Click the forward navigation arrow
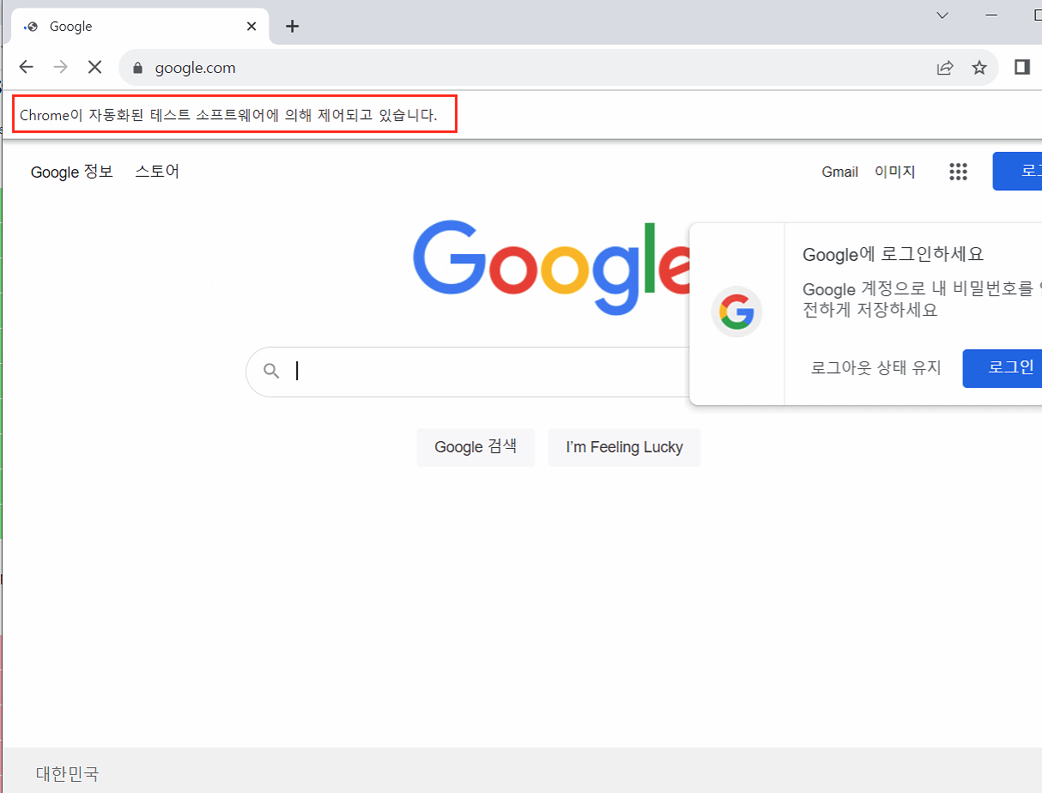 point(60,67)
